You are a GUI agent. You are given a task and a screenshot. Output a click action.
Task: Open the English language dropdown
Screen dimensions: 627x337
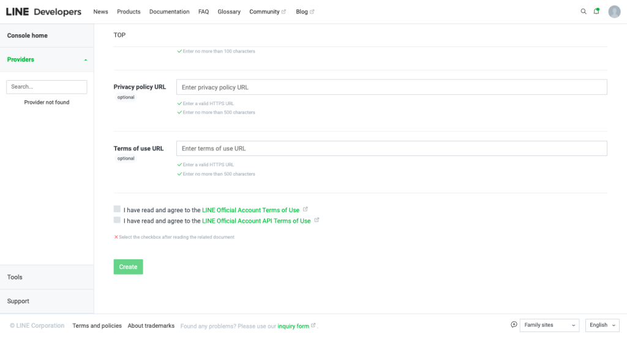coord(603,325)
